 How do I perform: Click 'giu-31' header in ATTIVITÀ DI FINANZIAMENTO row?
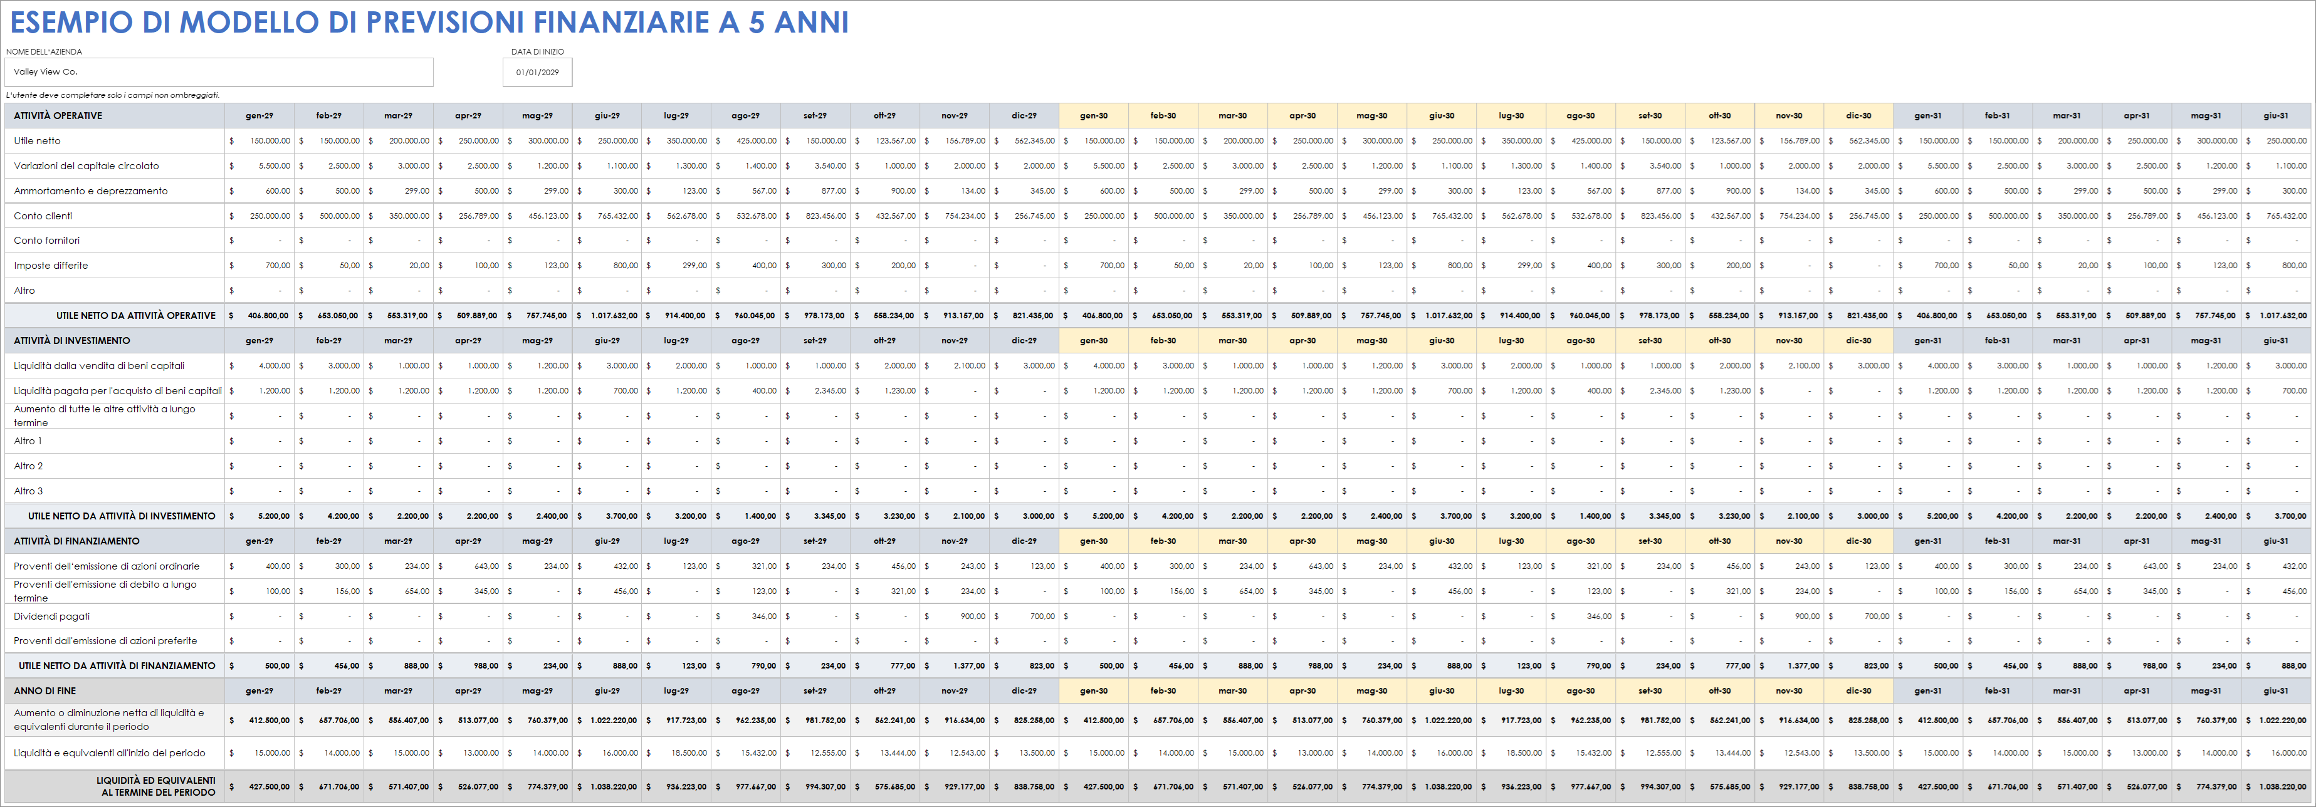[x=2277, y=541]
